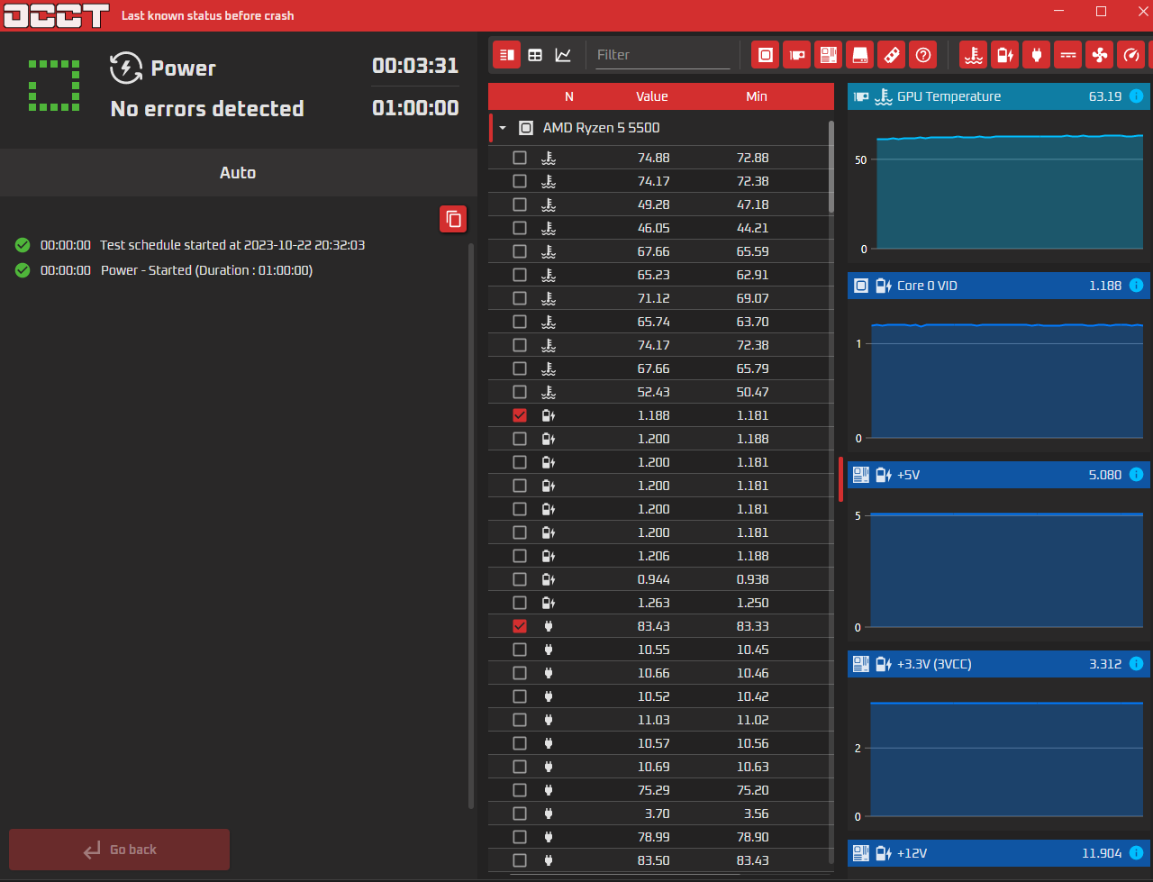Check the box for the 71.12 temperature row
1153x882 pixels.
coord(520,298)
